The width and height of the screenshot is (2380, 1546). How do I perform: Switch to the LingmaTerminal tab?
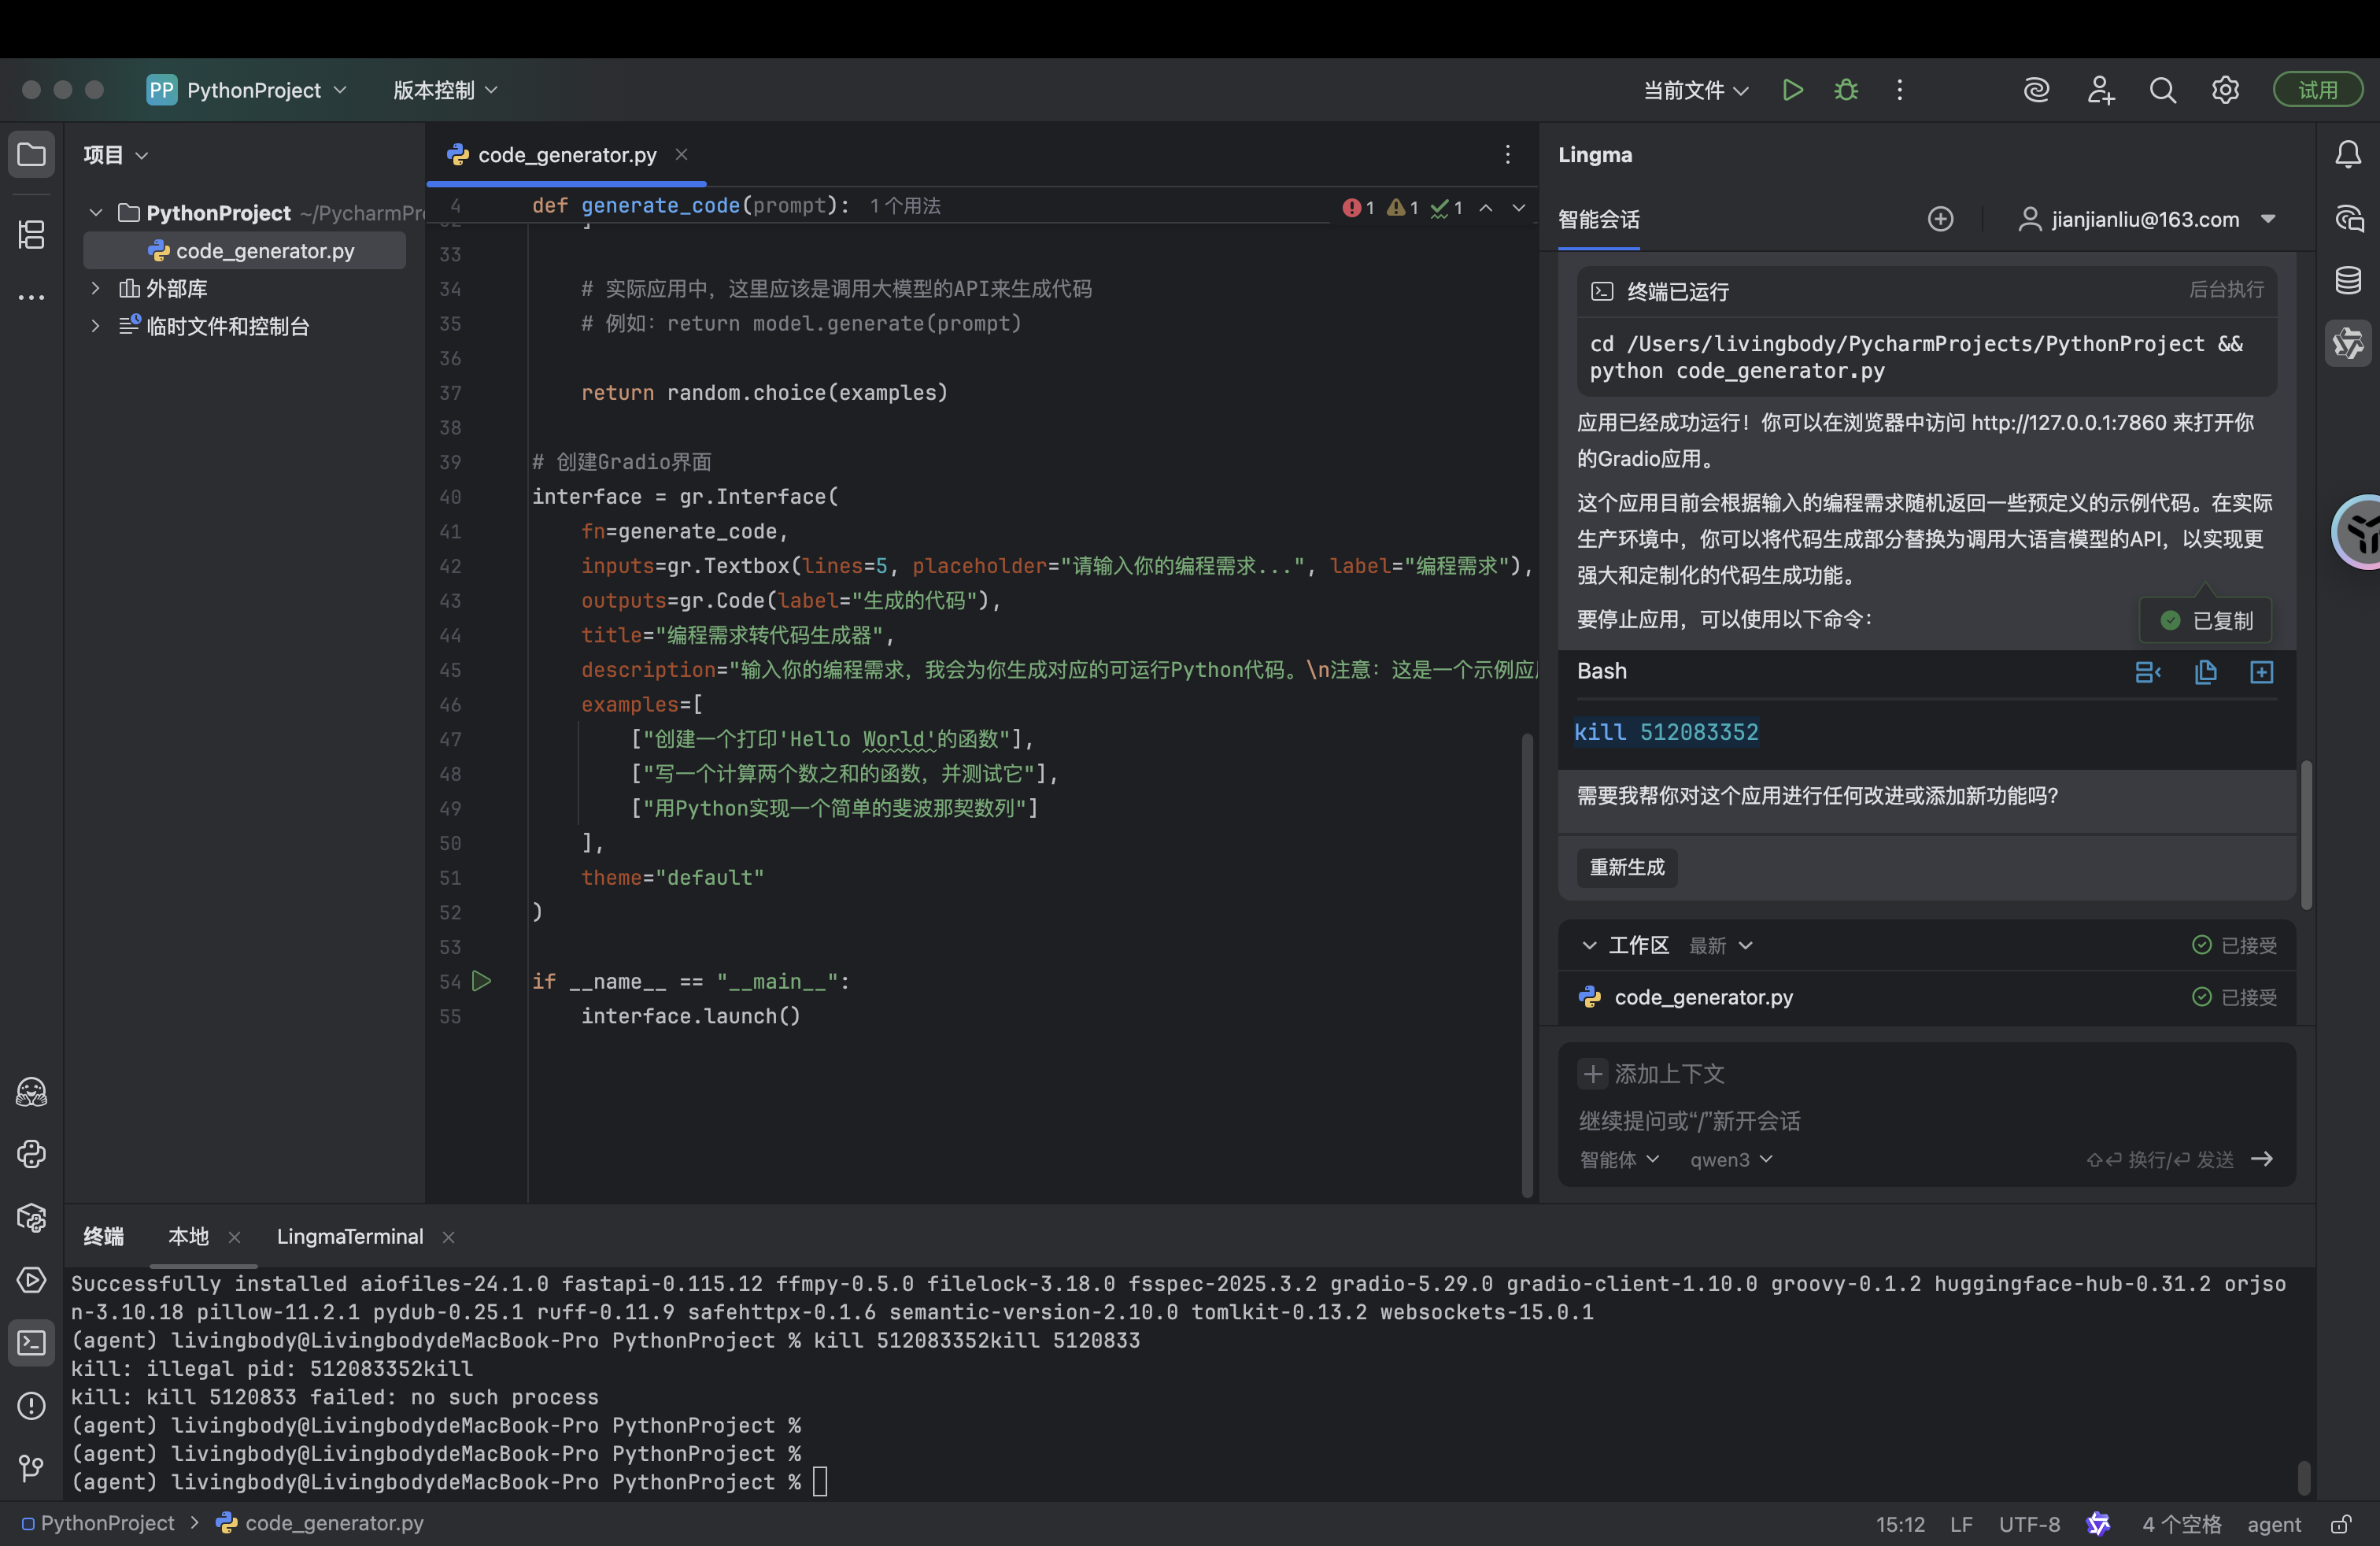(x=349, y=1236)
